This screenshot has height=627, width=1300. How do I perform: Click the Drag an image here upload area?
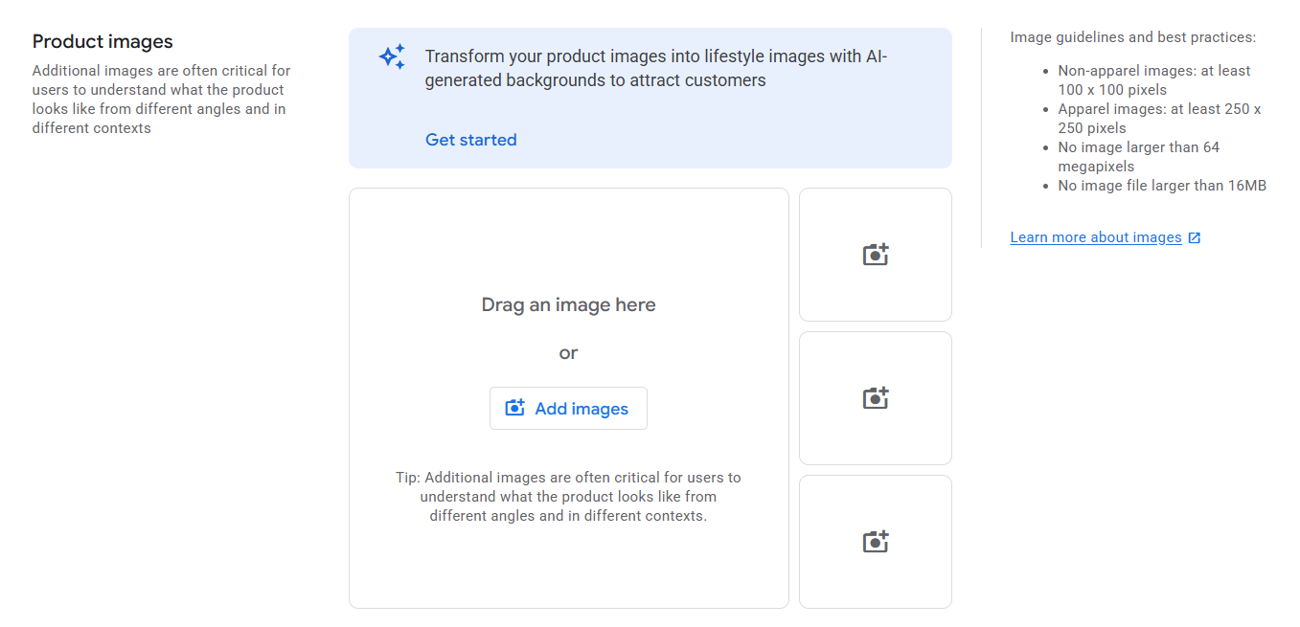click(x=568, y=303)
